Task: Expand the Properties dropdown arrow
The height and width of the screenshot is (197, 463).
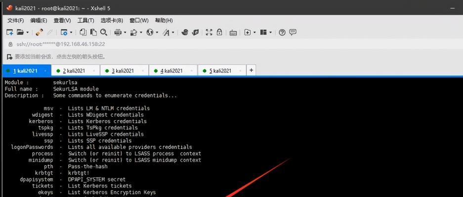Action: [71, 33]
